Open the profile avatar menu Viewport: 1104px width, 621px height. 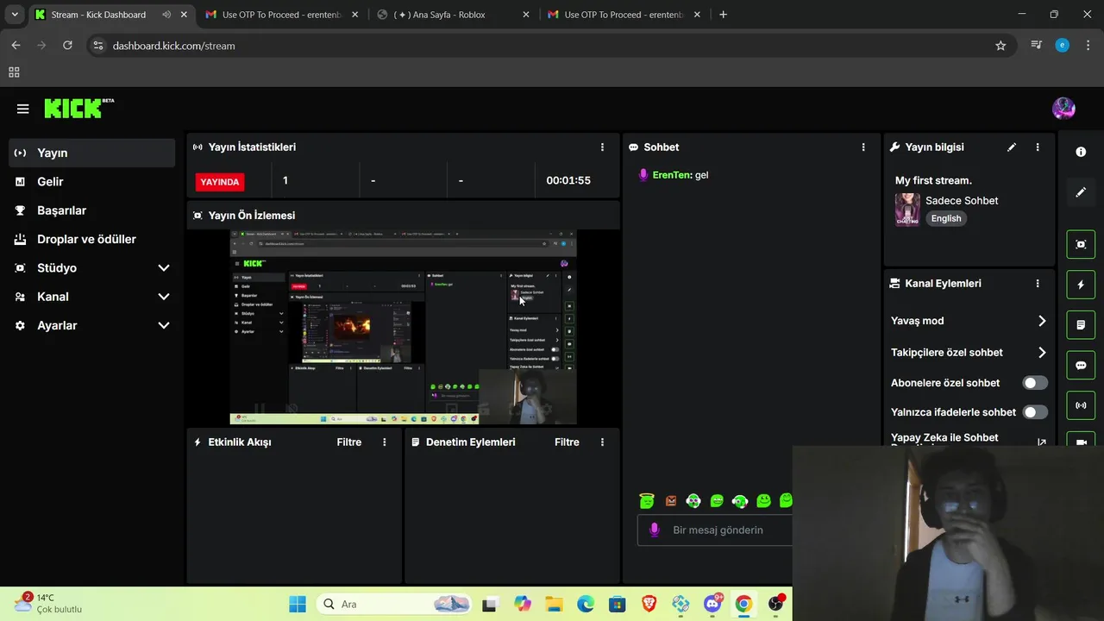coord(1063,109)
